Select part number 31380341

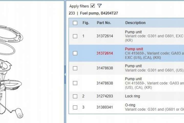point(105,107)
